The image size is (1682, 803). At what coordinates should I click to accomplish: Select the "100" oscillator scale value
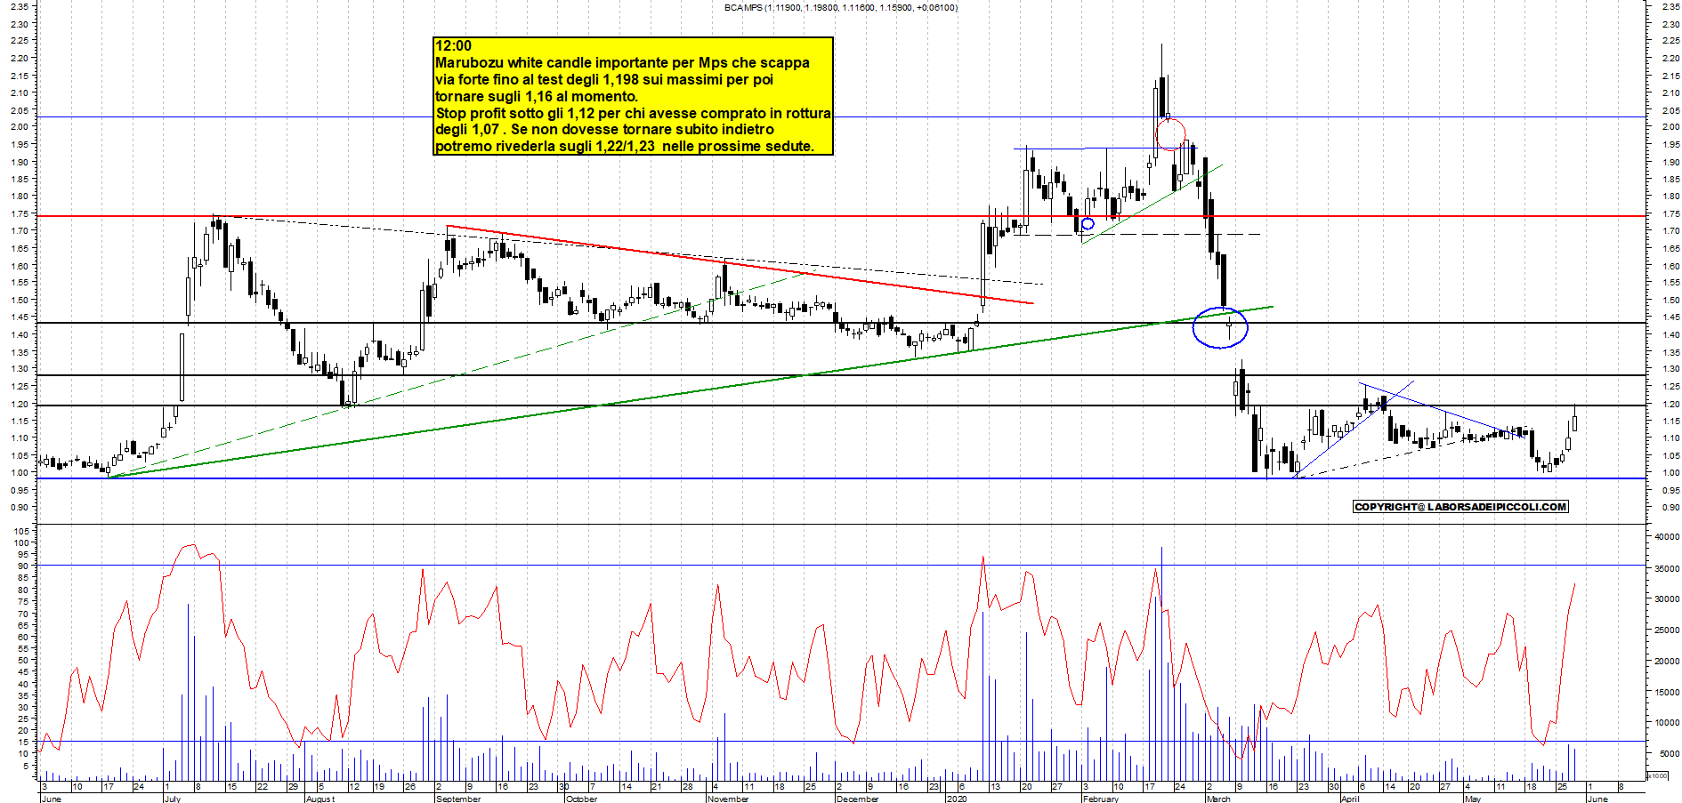(21, 542)
